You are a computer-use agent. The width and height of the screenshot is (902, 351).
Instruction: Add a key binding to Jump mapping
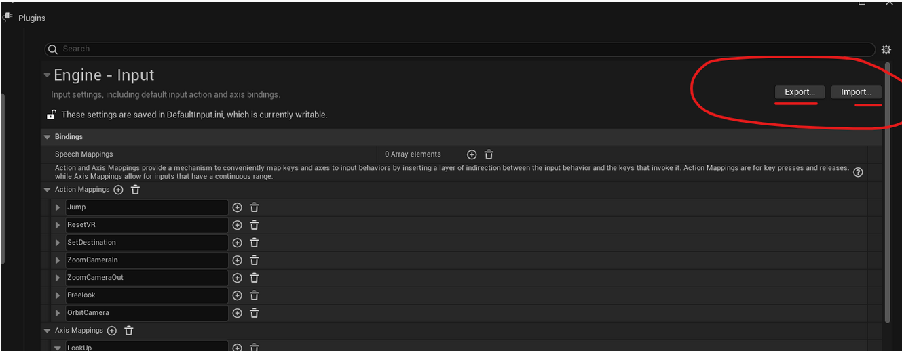pos(237,207)
